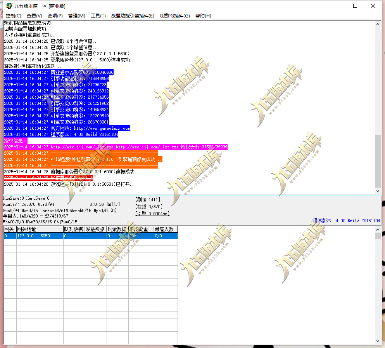This screenshot has width=385, height=348.
Task: Click the 引擎功能定制QQ log line
Action: tap(57, 78)
